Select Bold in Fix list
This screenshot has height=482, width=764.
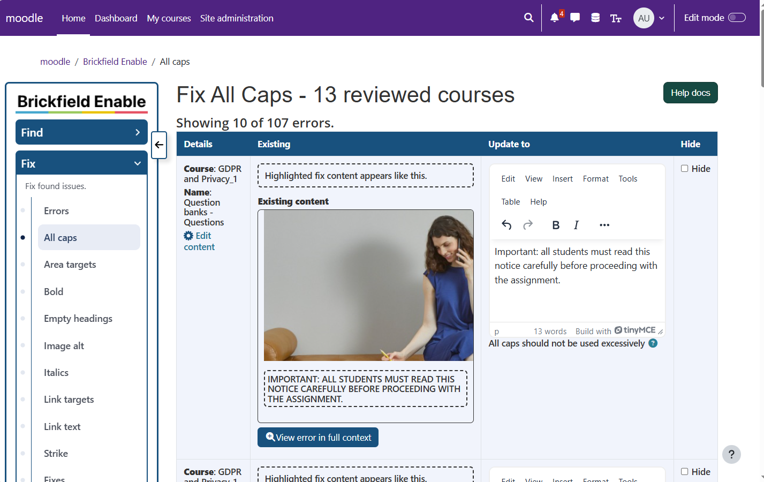click(x=54, y=292)
